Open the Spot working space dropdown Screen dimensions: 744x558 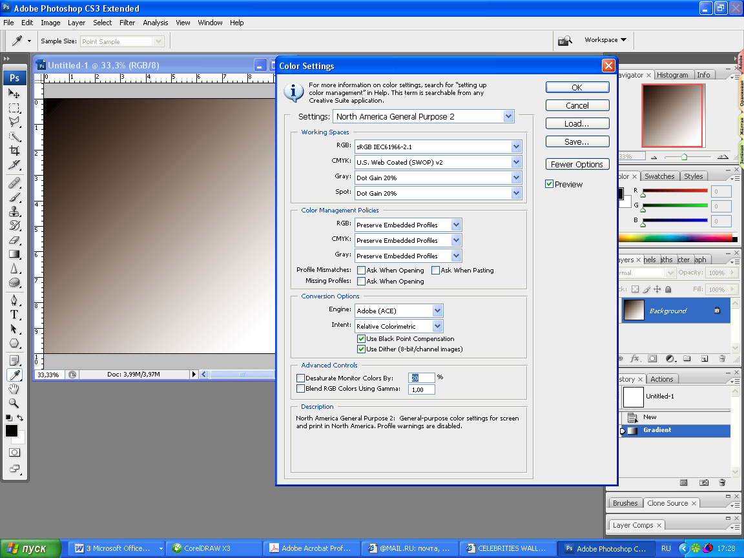point(439,193)
